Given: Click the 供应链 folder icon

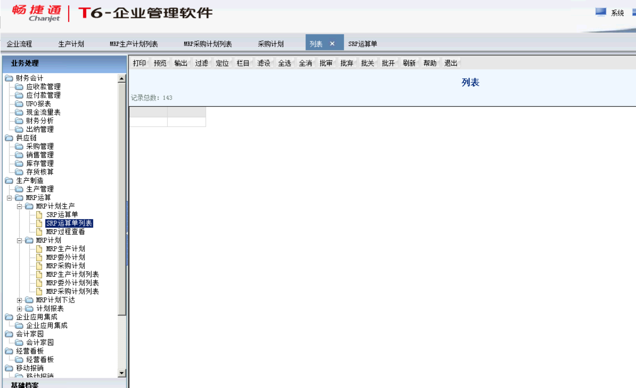Looking at the screenshot, I should (x=9, y=138).
